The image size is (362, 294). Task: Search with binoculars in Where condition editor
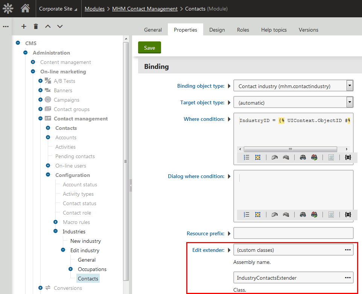tap(303, 157)
